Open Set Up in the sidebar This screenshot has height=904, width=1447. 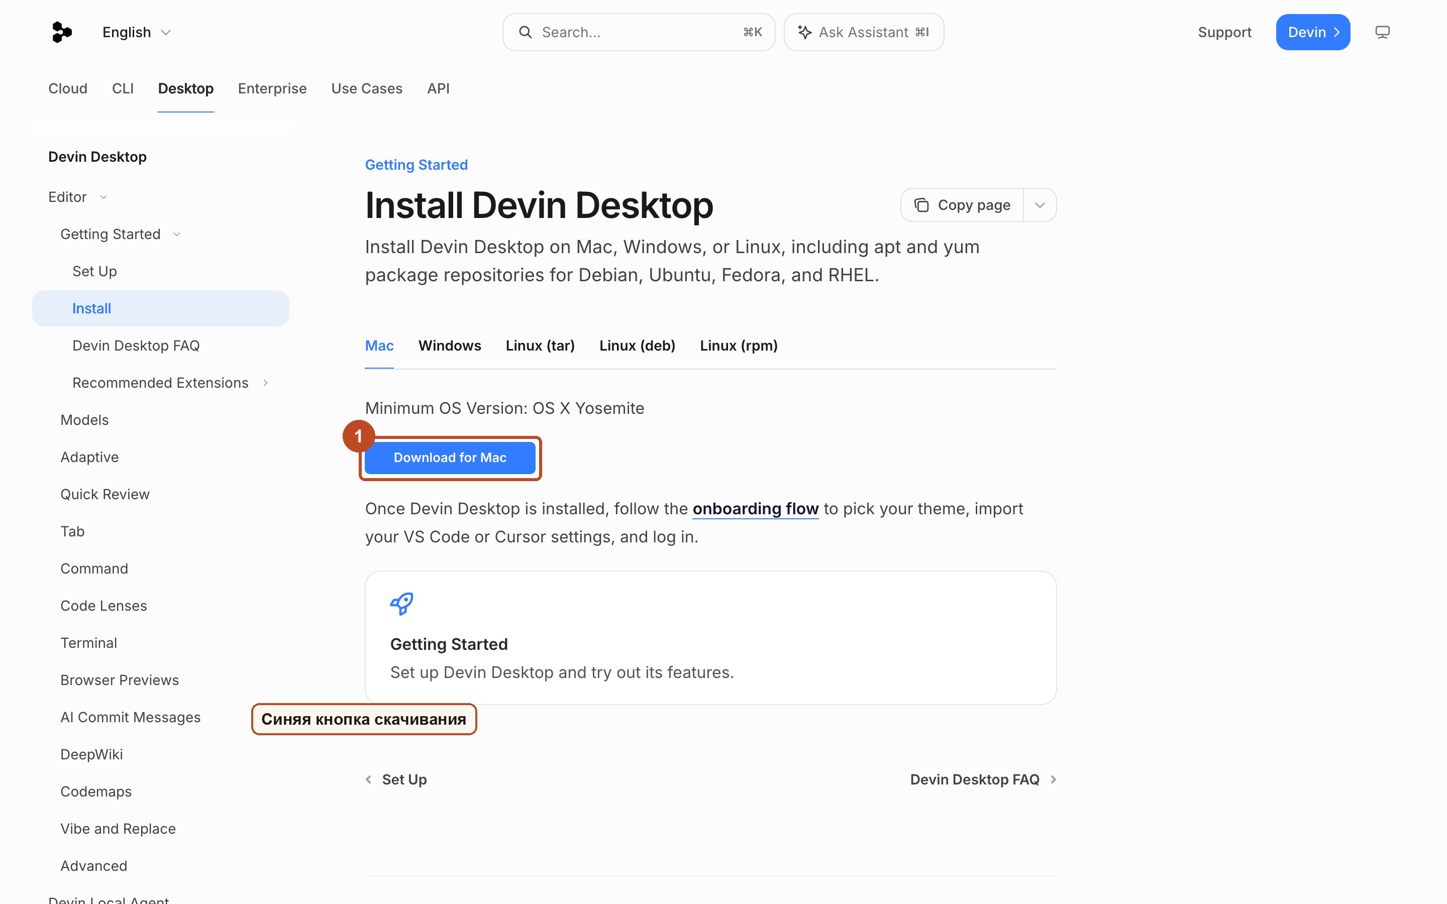point(94,271)
